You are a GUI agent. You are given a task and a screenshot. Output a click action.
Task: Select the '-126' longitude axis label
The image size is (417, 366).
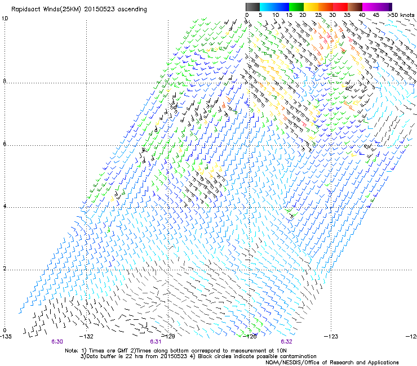coord(250,337)
